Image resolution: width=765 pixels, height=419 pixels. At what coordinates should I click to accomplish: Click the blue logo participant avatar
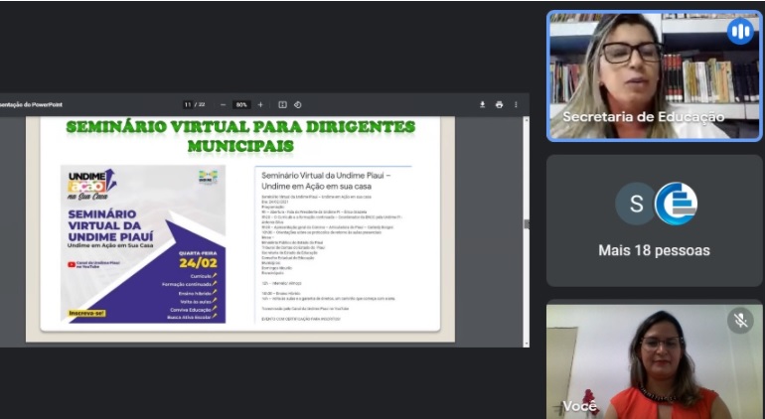pyautogui.click(x=677, y=204)
